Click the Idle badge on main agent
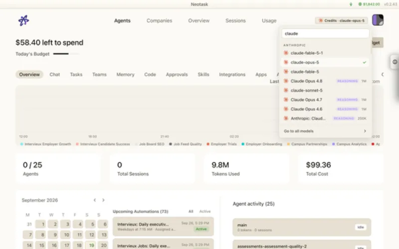This screenshot has height=249, width=399. click(x=361, y=227)
